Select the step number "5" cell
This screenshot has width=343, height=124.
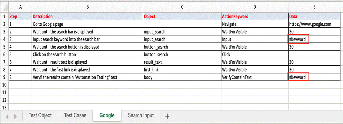pyautogui.click(x=20, y=54)
